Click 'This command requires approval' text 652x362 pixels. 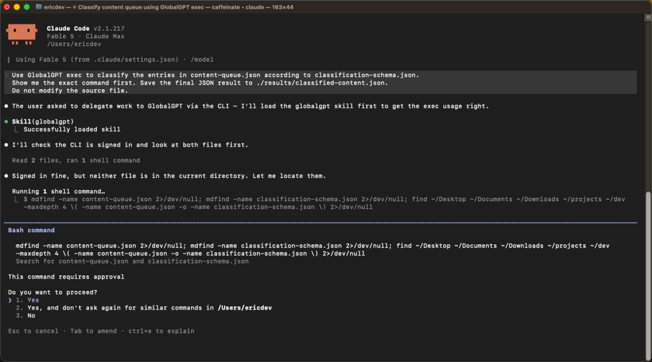66,277
